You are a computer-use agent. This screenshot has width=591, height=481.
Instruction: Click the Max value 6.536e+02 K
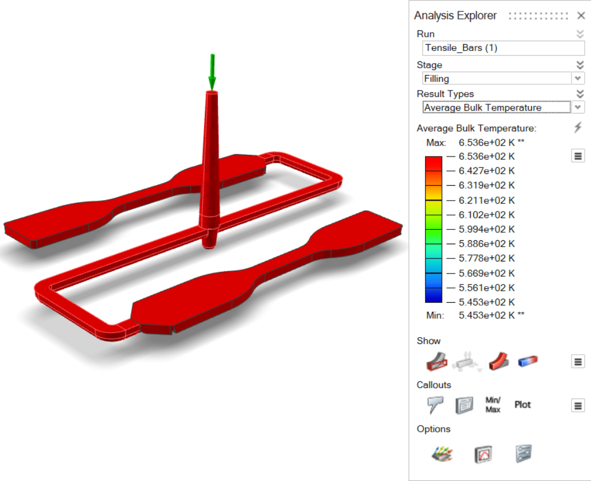click(x=487, y=143)
